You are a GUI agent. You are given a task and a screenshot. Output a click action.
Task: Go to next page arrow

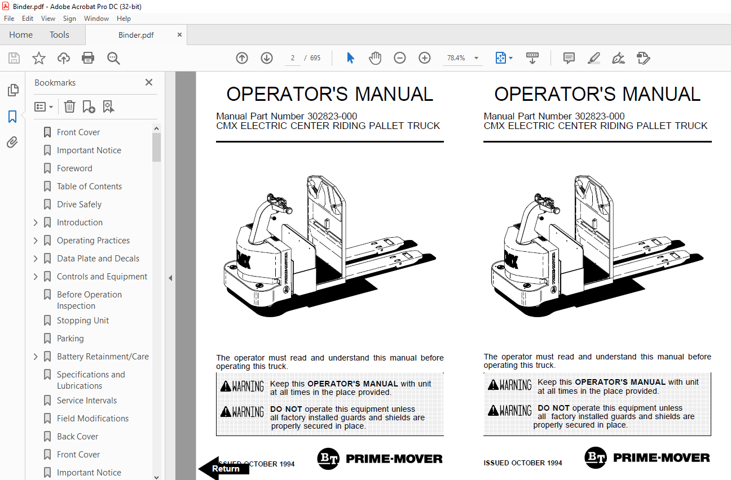pyautogui.click(x=267, y=58)
